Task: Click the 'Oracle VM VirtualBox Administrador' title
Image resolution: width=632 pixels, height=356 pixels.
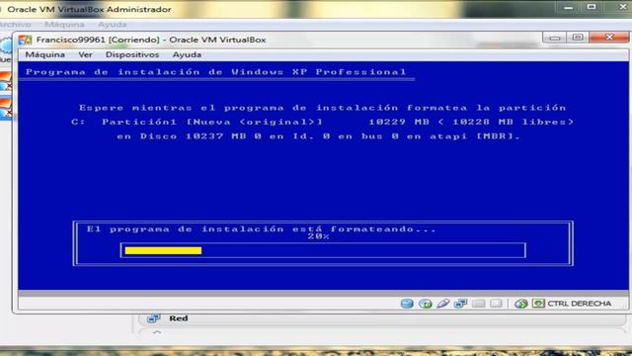Action: click(89, 9)
